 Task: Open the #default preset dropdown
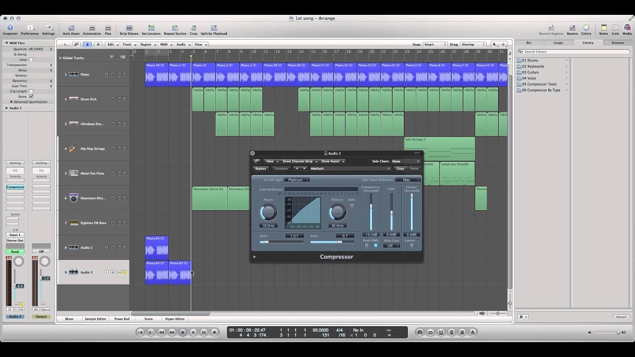pos(350,169)
